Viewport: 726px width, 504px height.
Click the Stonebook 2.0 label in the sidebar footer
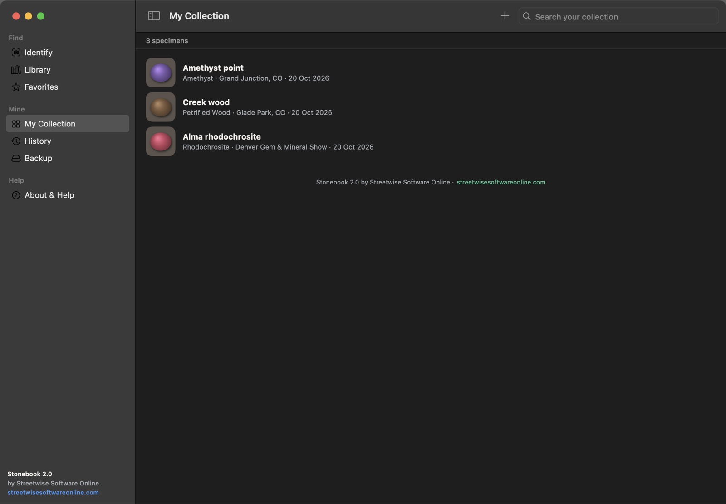(29, 474)
